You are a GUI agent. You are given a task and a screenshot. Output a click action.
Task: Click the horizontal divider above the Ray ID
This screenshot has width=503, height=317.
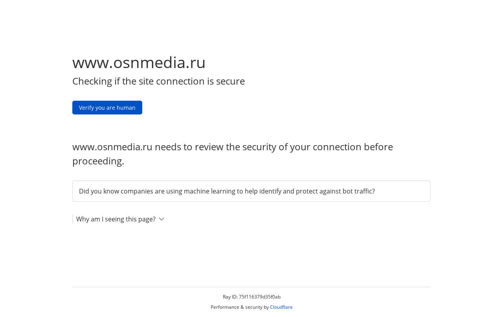pyautogui.click(x=251, y=287)
